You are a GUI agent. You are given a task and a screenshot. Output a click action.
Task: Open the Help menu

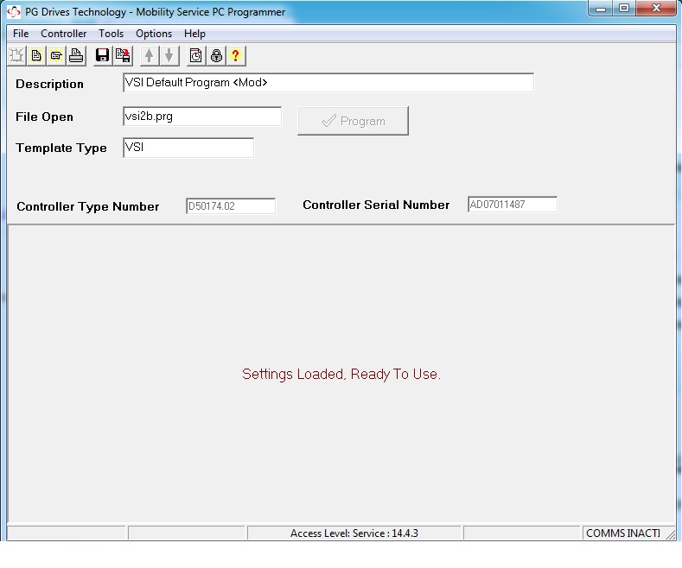194,34
